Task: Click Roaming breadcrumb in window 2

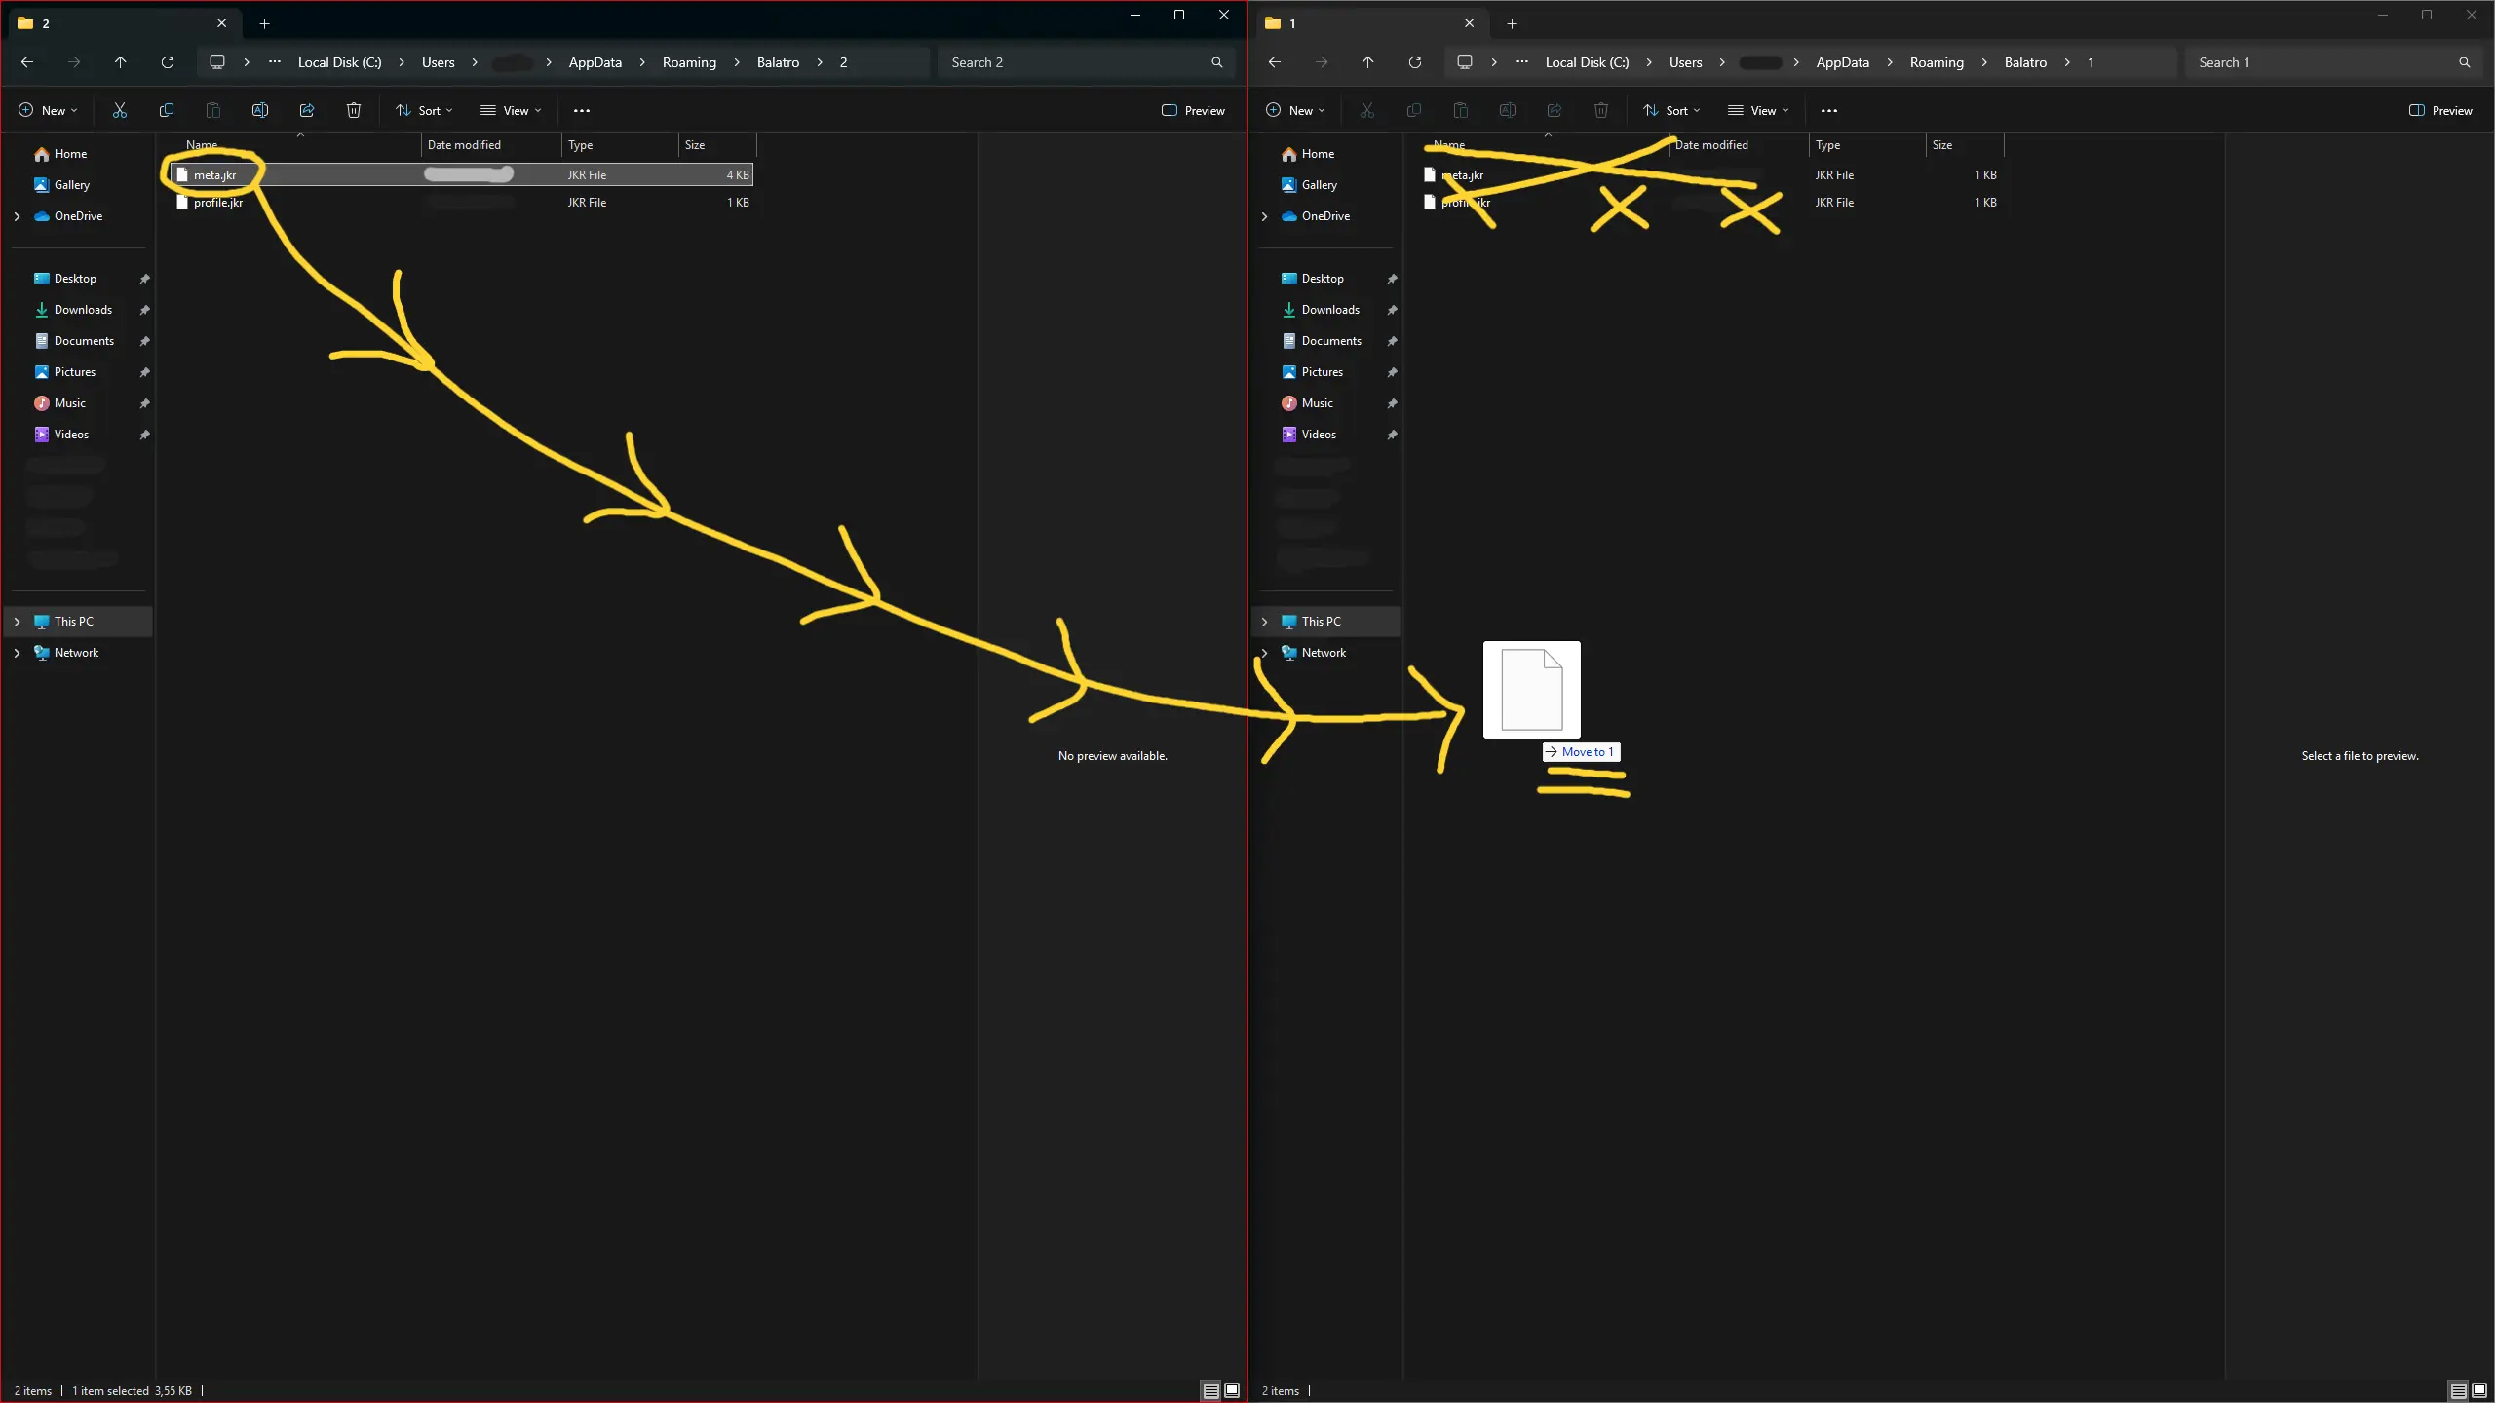Action: [689, 62]
